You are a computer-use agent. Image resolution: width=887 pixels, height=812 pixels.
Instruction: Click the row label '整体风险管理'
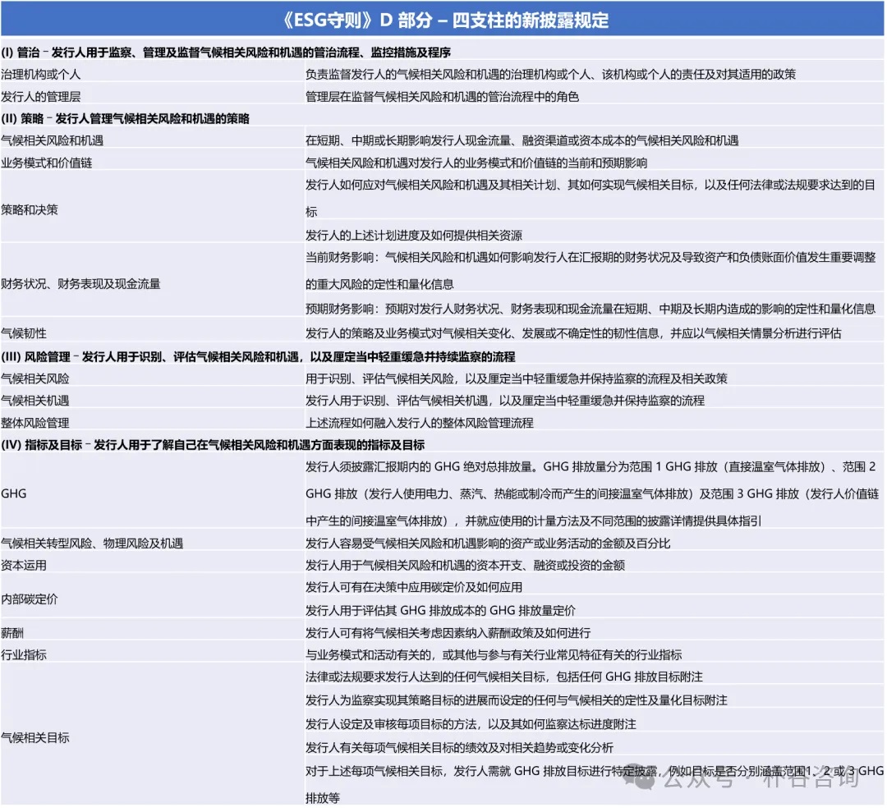pos(35,423)
